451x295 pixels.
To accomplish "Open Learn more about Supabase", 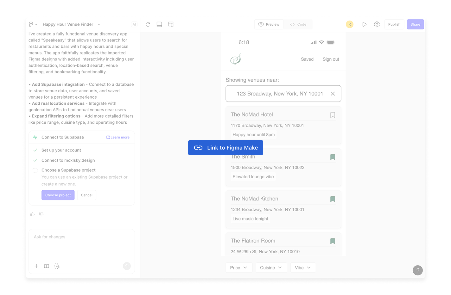I will point(118,137).
